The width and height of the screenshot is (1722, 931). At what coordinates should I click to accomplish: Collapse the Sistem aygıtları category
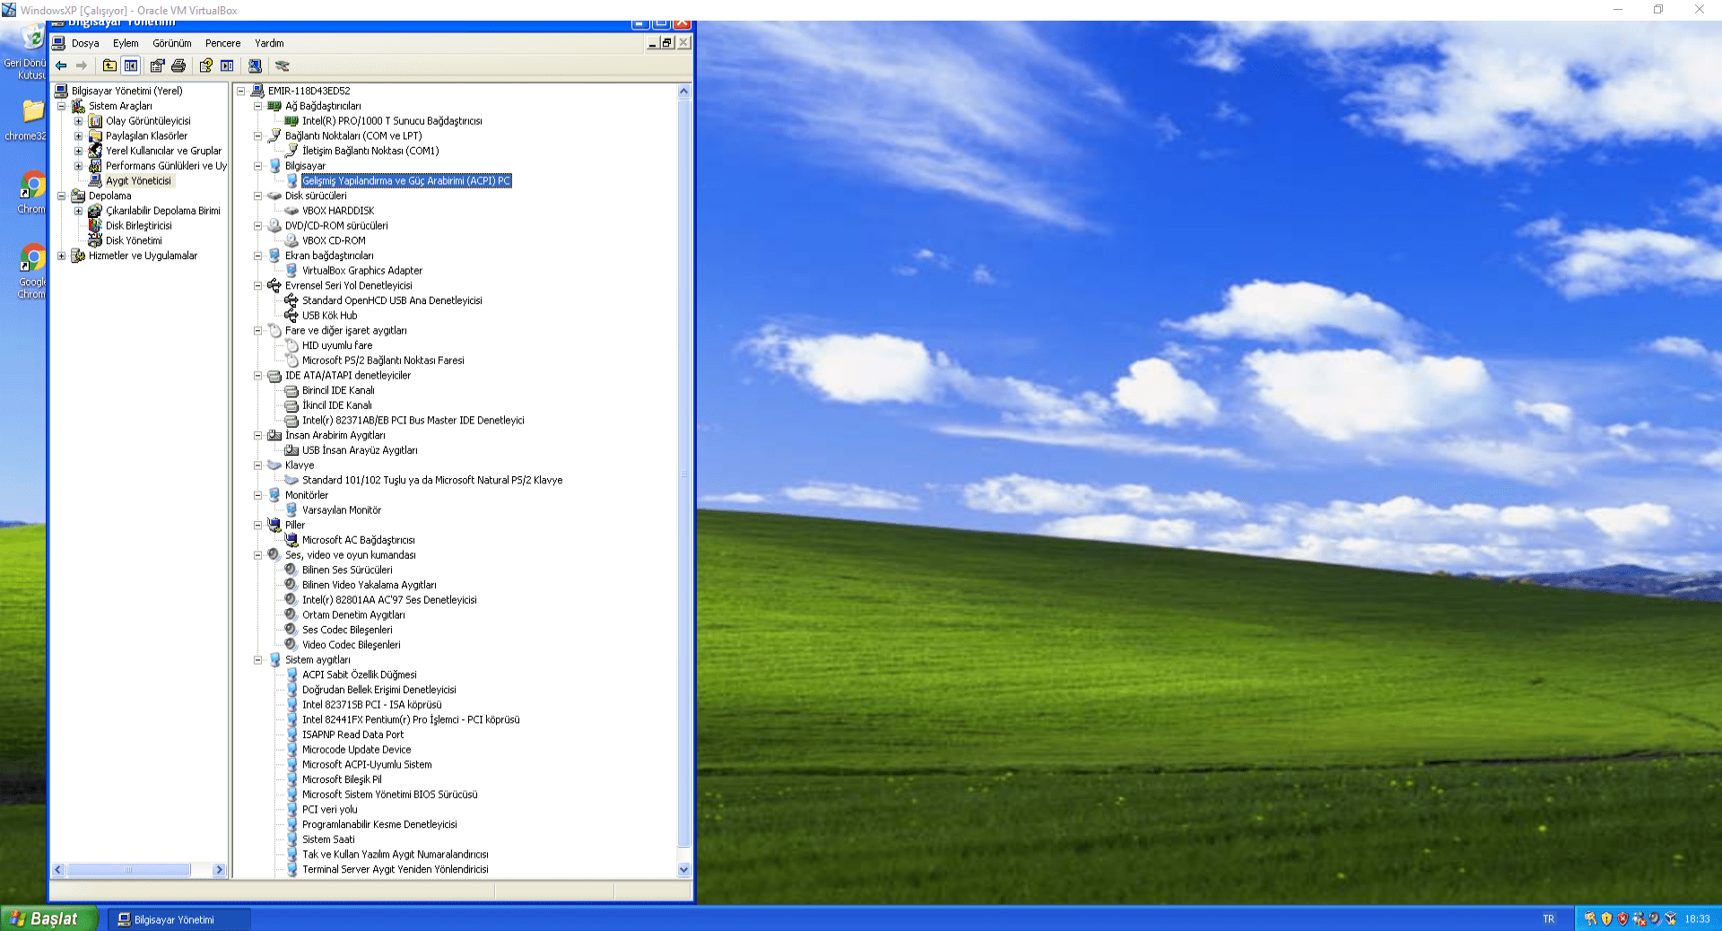click(257, 659)
